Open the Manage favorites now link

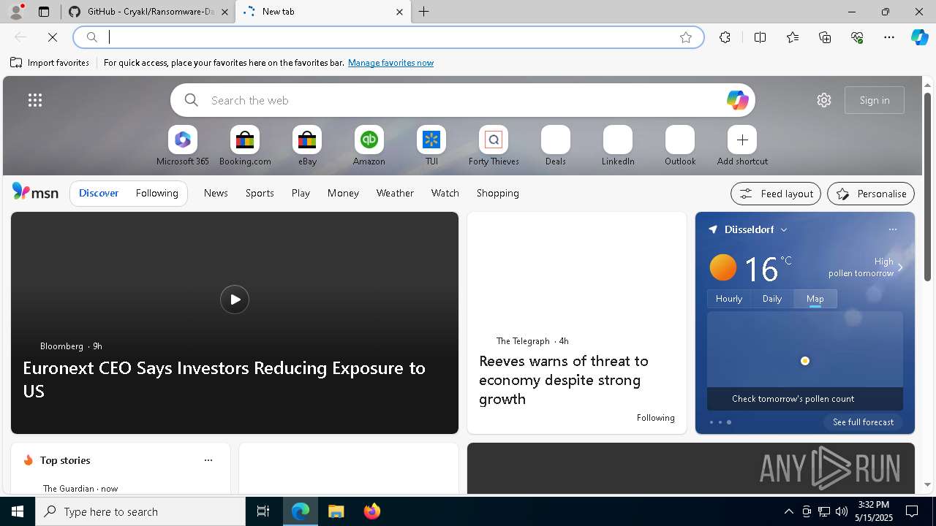click(x=390, y=63)
